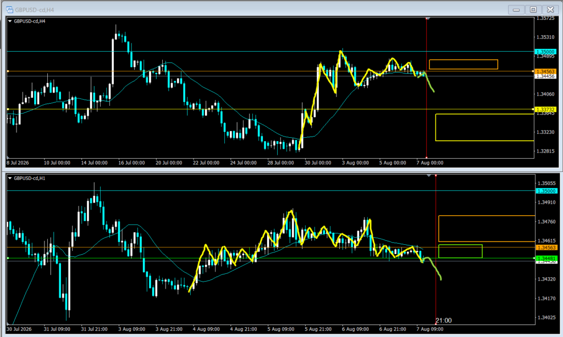Click the 1.35055 value on the H1 price scale
This screenshot has height=337, width=563.
[547, 183]
